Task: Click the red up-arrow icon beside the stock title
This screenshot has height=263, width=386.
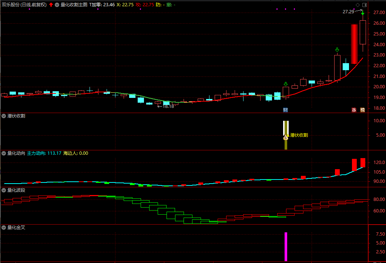Action: point(51,5)
